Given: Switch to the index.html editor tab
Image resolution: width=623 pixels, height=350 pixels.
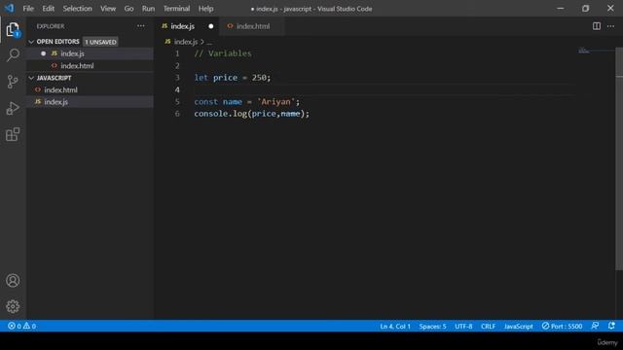Looking at the screenshot, I should [253, 26].
